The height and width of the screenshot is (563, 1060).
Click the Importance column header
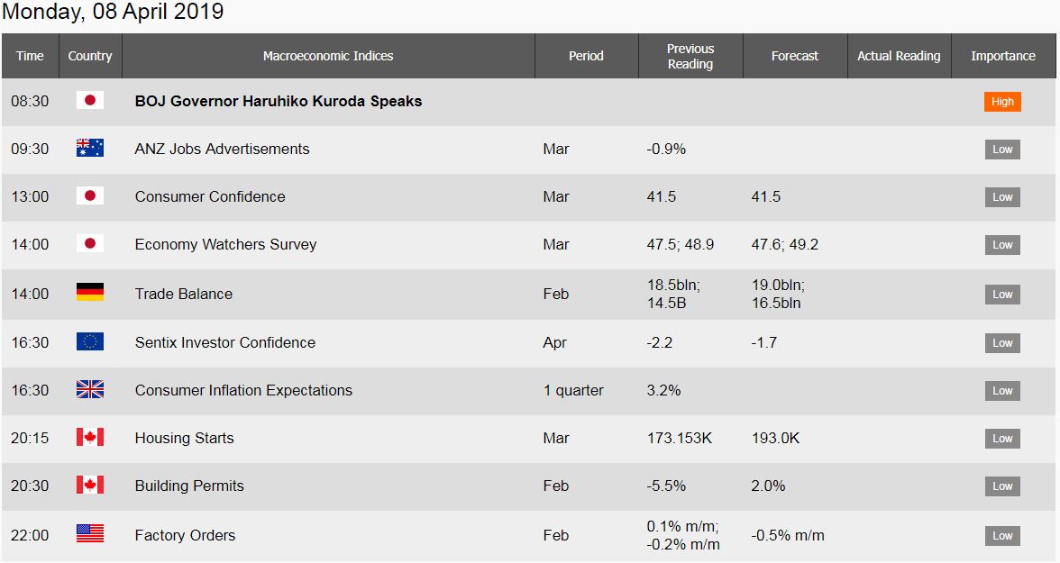pos(1003,56)
